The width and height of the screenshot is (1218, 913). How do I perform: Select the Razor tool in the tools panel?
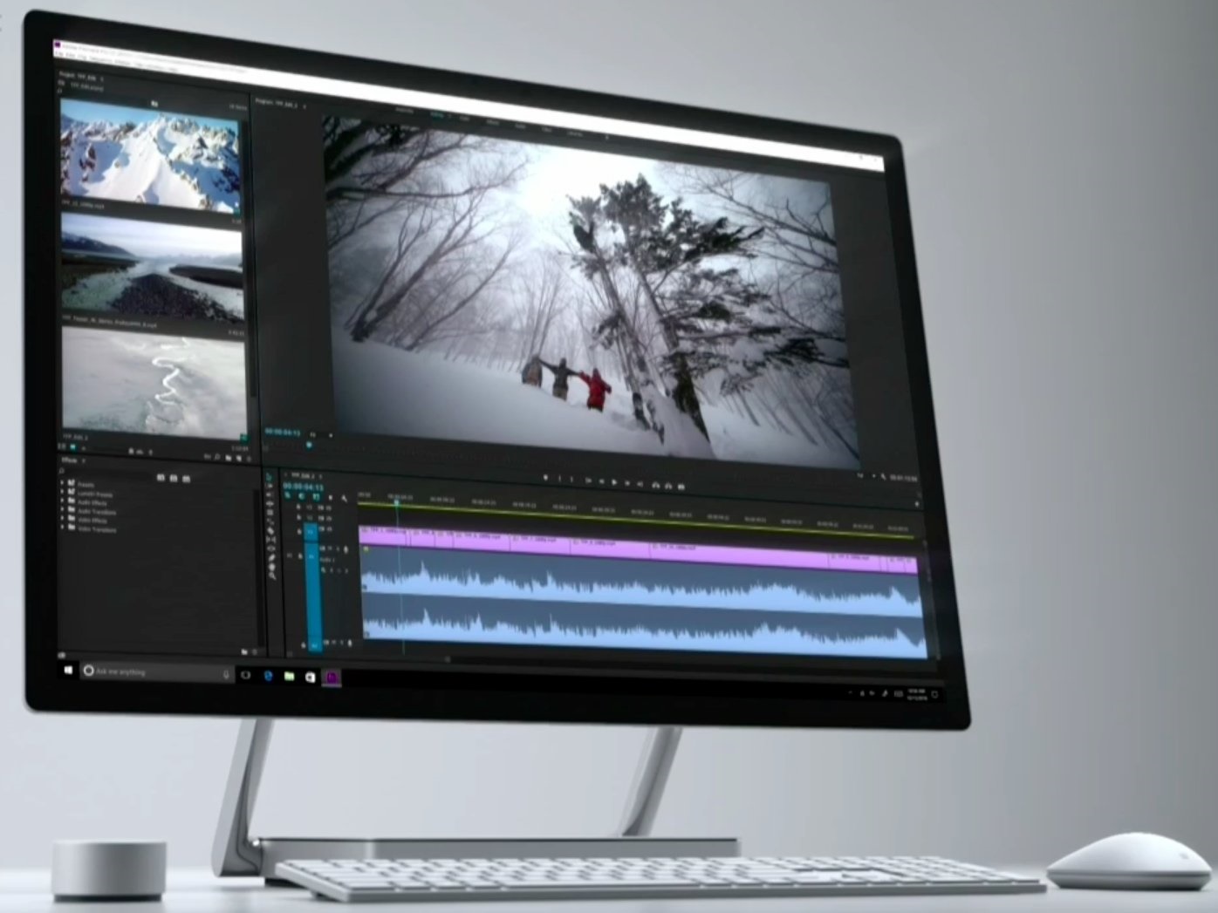coord(270,531)
